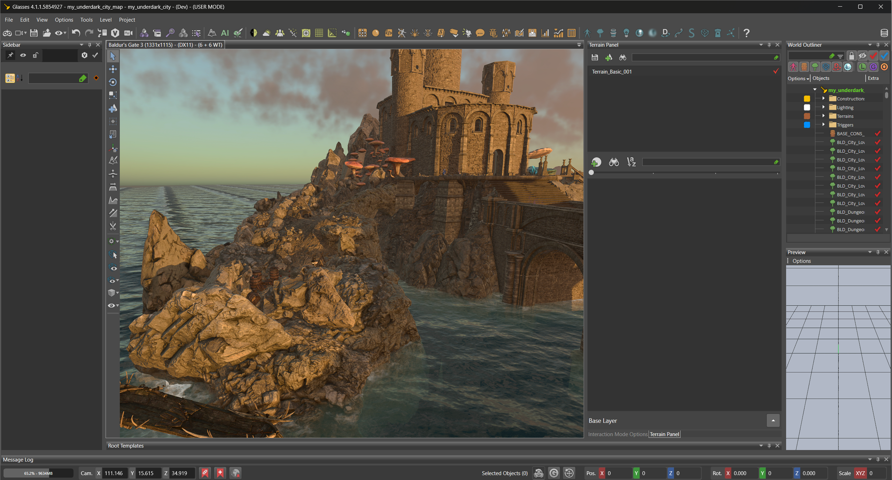This screenshot has width=892, height=480.
Task: Expand the Base Layer section arrow button
Action: tap(773, 421)
